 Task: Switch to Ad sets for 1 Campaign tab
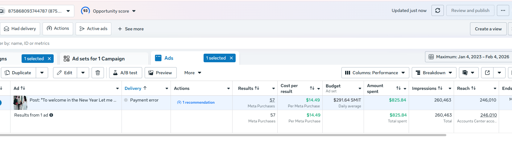tap(98, 59)
